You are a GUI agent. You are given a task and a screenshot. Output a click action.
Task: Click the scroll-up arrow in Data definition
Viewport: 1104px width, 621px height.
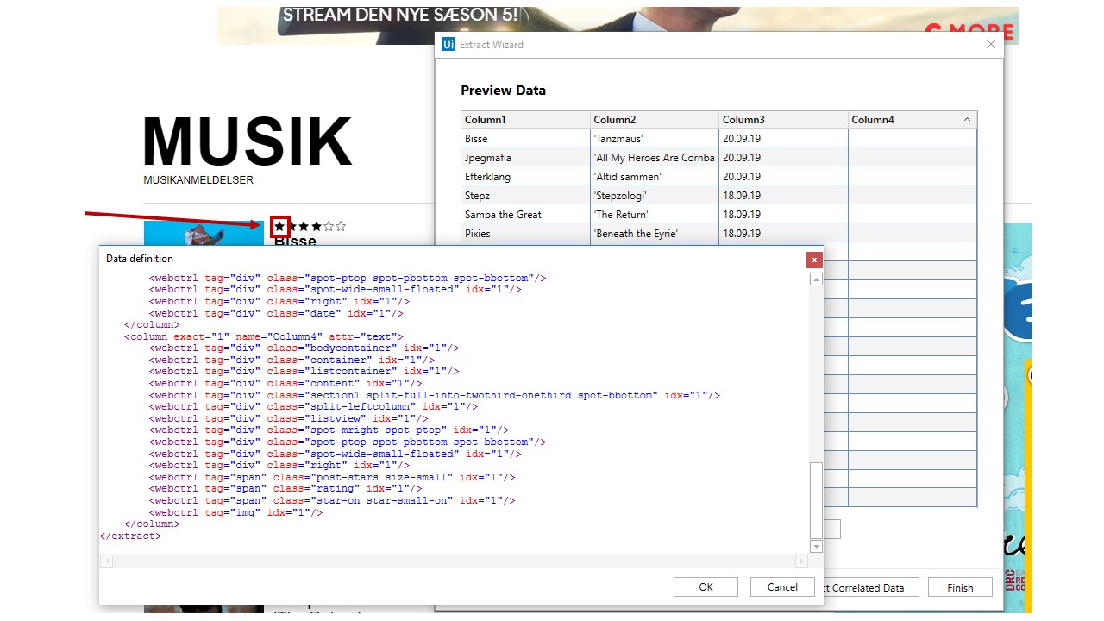coord(816,279)
